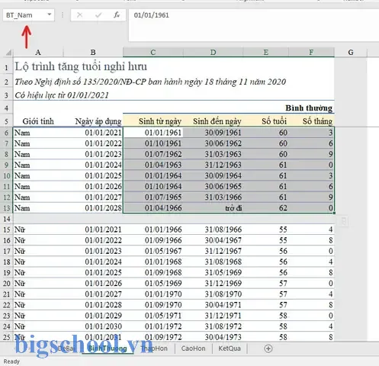This screenshot has width=379, height=366.
Task: Click cell with date 01/01/2029
Action: tap(93, 316)
